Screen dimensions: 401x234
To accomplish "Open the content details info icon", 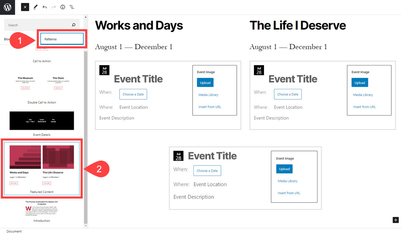I will pyautogui.click(x=63, y=7).
